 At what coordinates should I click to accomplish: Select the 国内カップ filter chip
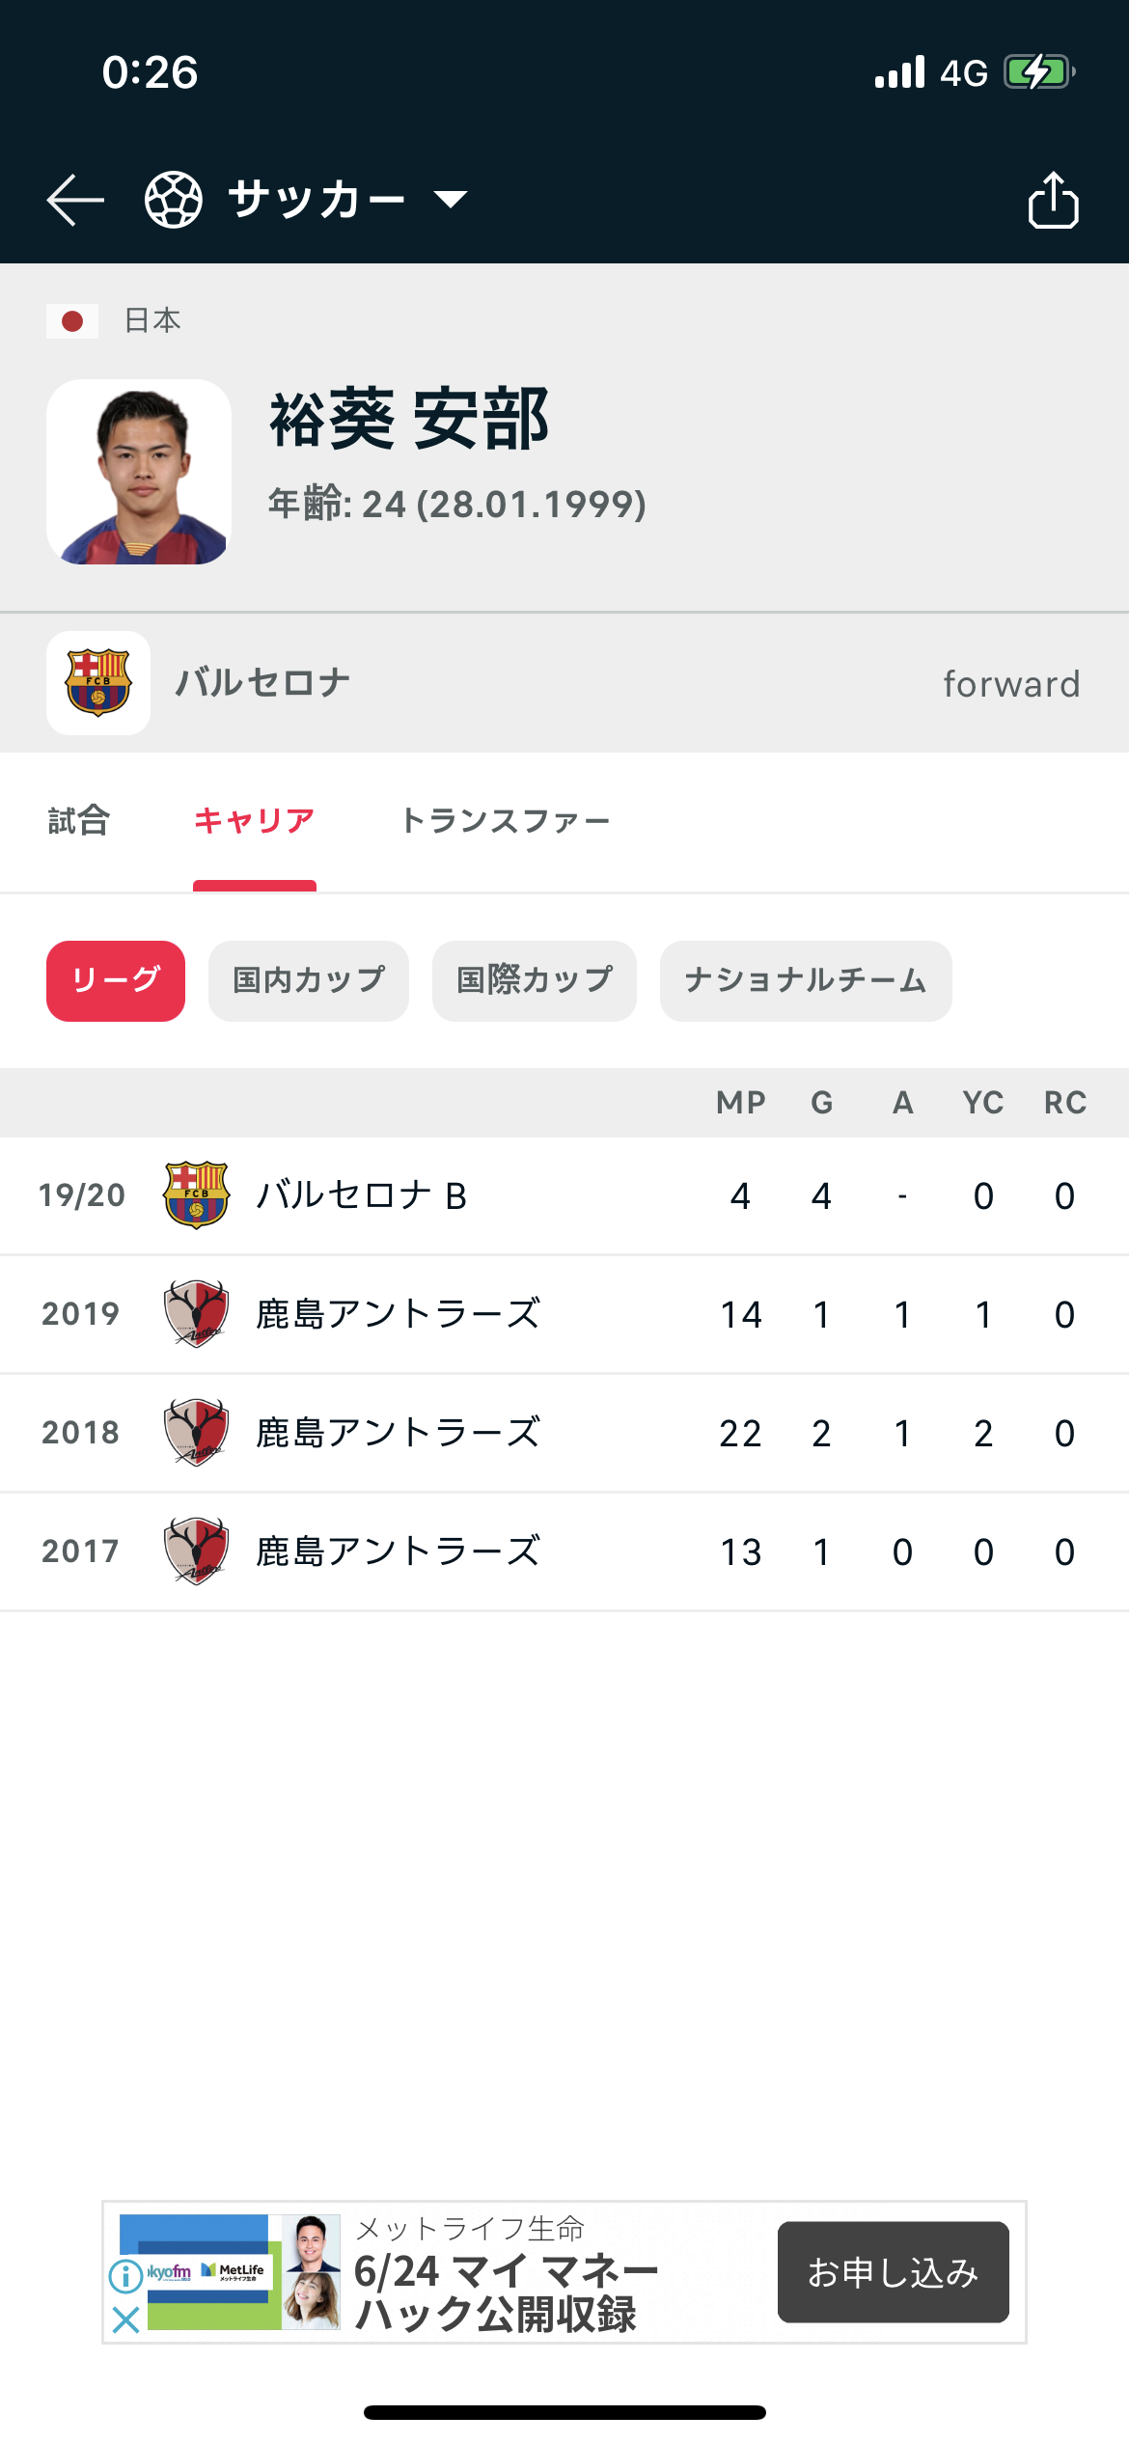click(309, 980)
